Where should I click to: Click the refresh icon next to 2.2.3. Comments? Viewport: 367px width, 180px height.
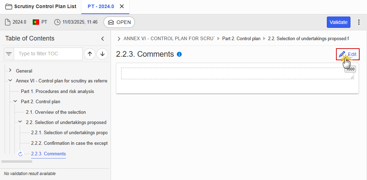pyautogui.click(x=20, y=154)
